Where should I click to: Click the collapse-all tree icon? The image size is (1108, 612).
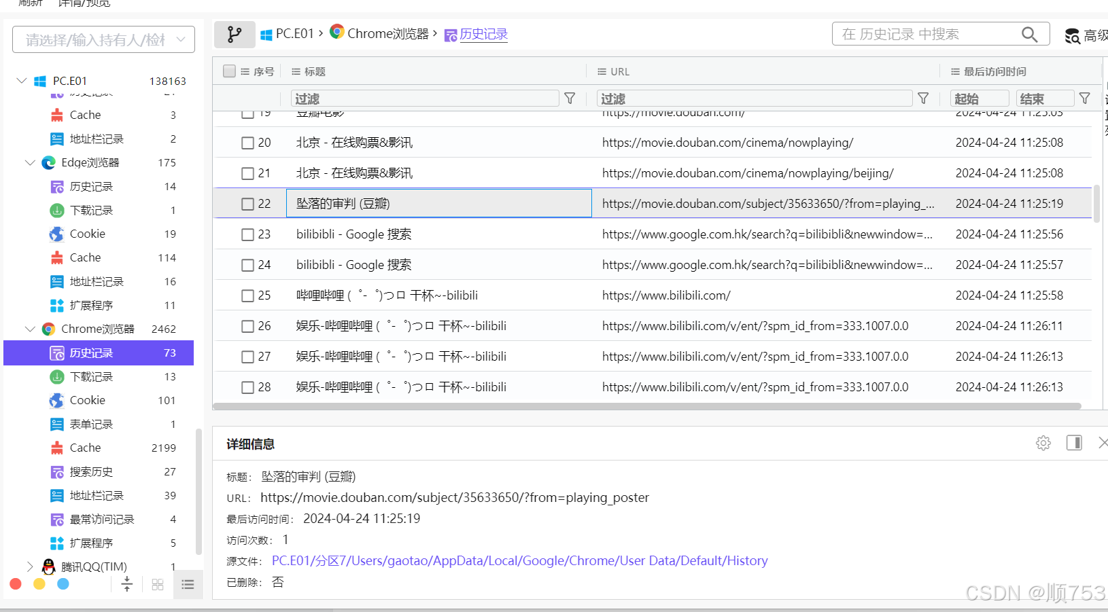point(126,584)
